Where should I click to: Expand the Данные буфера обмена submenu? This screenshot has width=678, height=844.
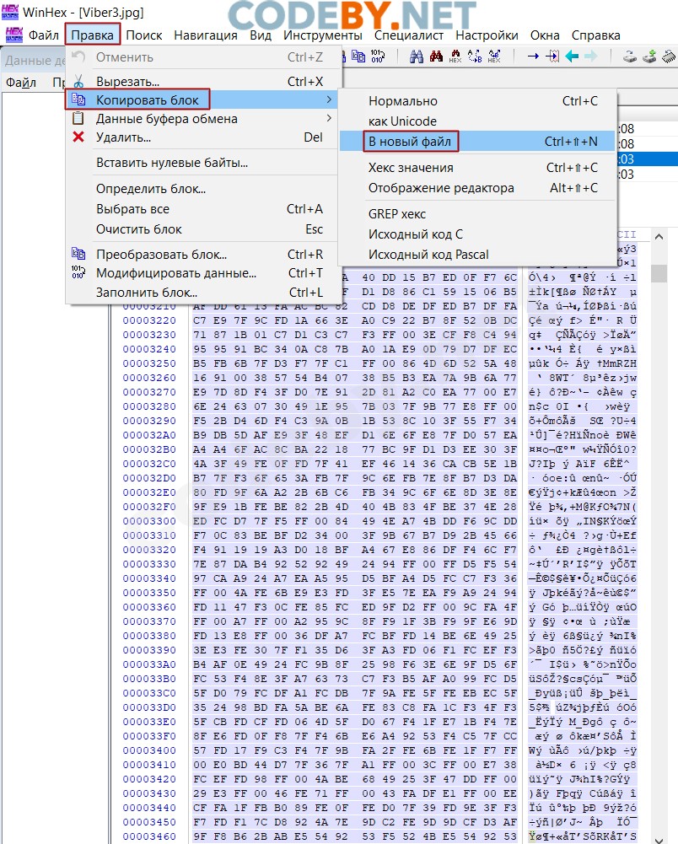(202, 118)
